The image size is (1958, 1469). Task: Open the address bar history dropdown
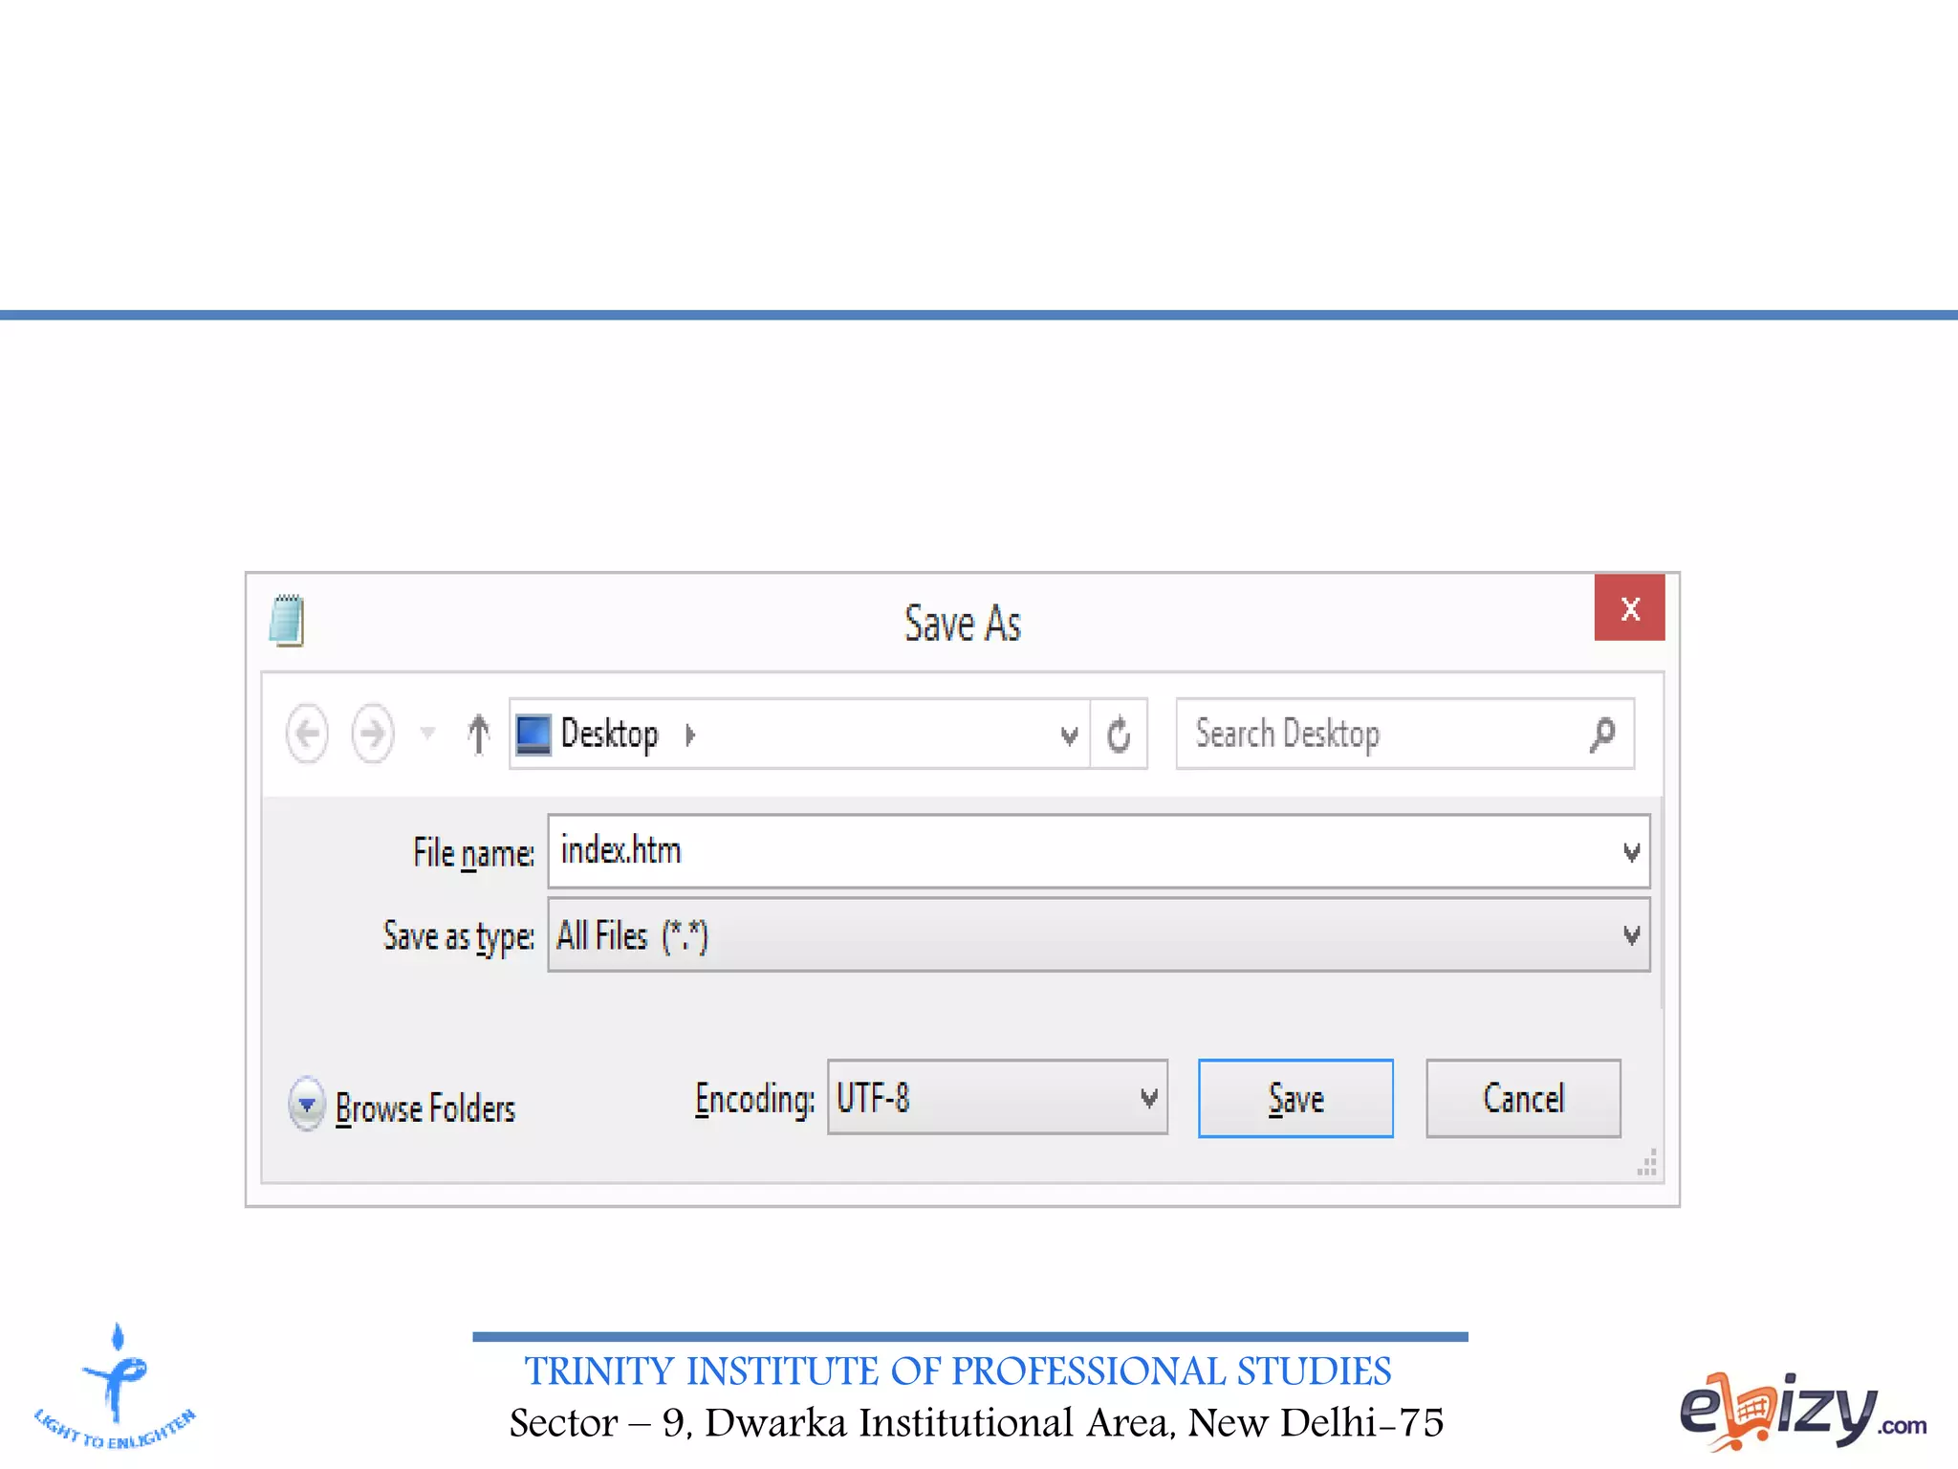(x=1069, y=734)
